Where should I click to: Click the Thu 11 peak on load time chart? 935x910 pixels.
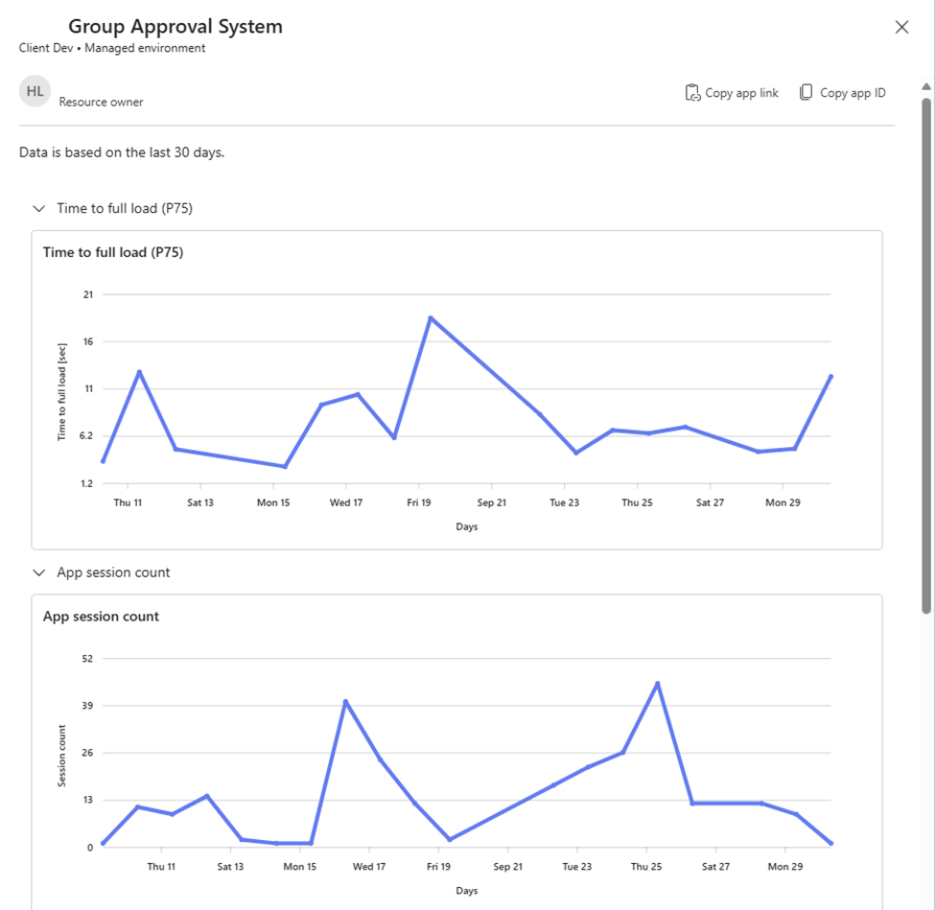coord(139,372)
